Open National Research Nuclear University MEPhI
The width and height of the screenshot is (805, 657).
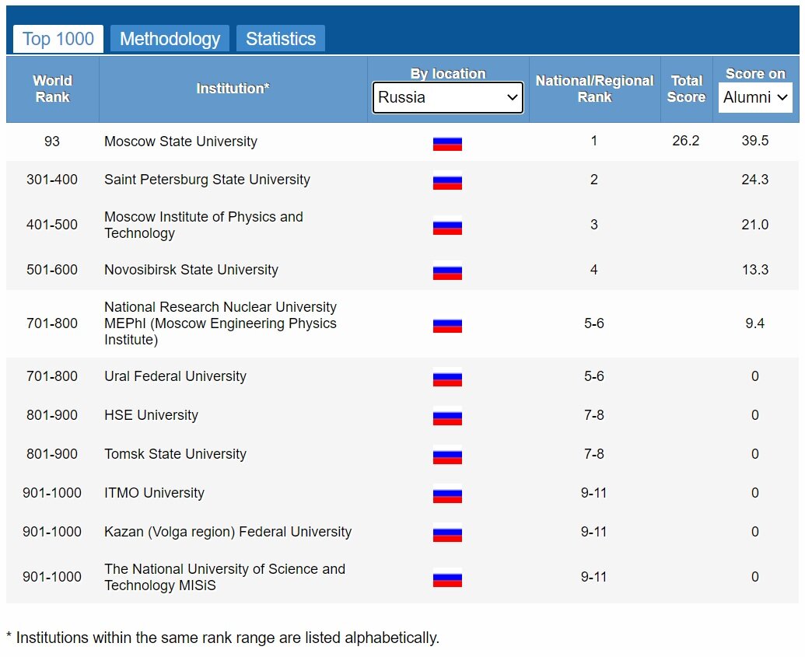[x=220, y=323]
